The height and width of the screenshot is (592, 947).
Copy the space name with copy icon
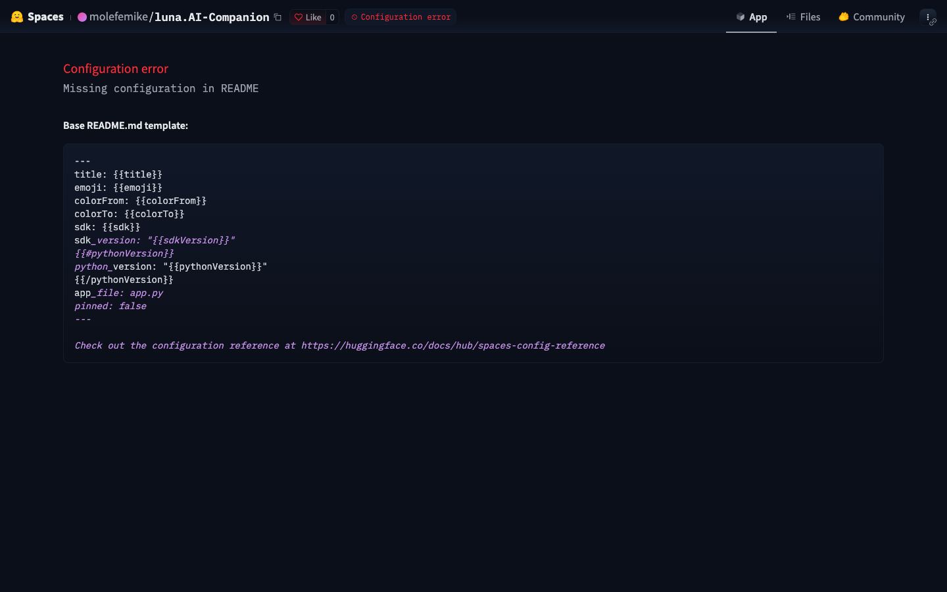click(x=278, y=17)
